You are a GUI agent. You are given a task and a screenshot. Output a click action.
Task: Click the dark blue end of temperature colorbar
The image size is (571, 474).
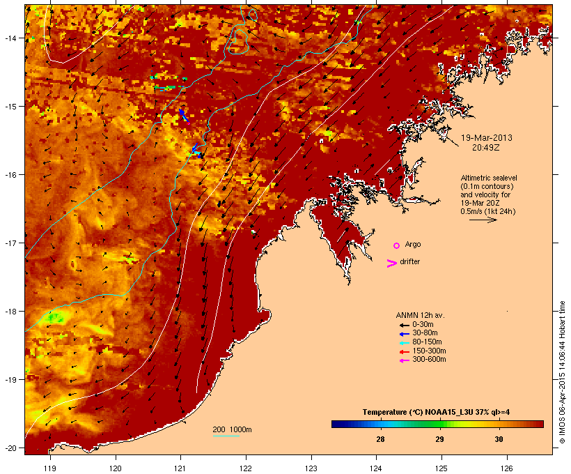point(337,424)
